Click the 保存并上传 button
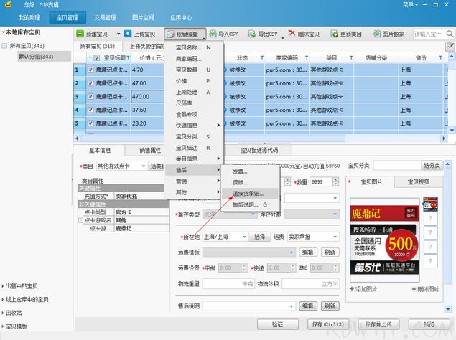The width and height of the screenshot is (456, 340). [379, 324]
